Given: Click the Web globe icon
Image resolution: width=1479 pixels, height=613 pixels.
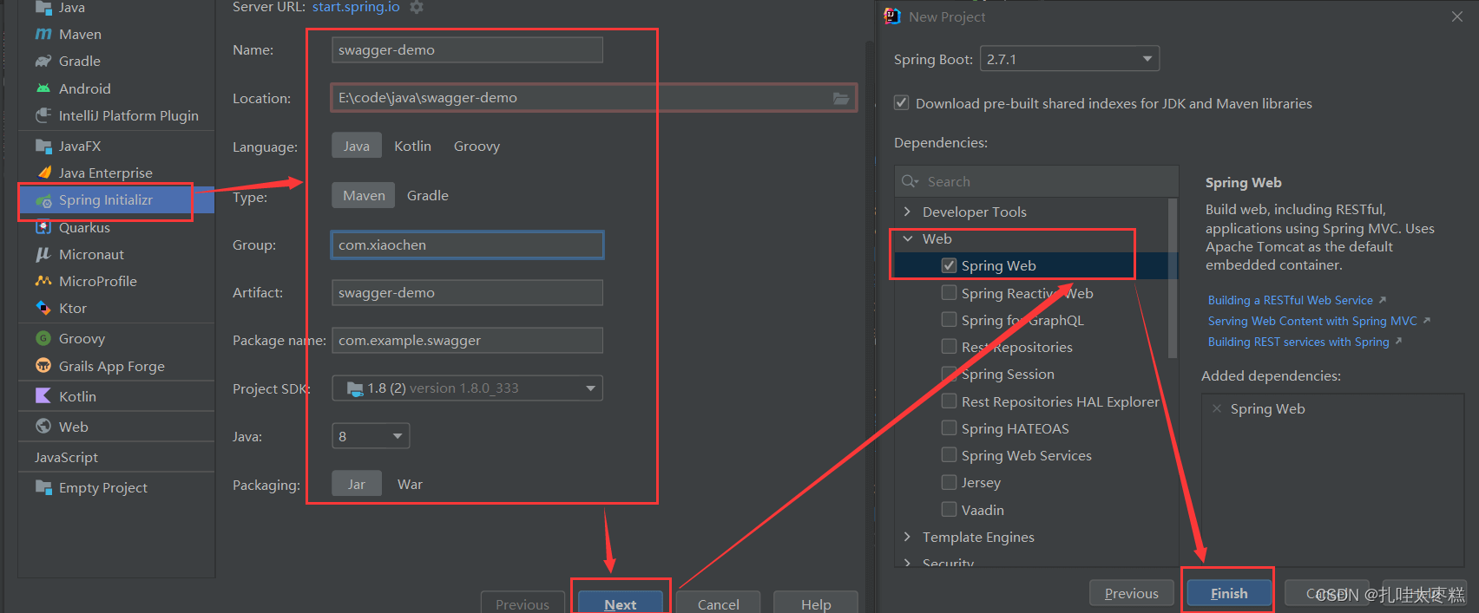Looking at the screenshot, I should (43, 426).
